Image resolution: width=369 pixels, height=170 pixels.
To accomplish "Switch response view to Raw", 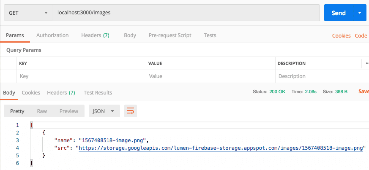I will 42,111.
